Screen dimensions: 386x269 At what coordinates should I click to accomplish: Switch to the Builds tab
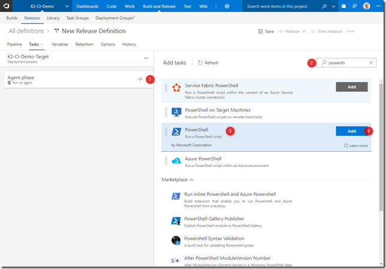pos(12,18)
